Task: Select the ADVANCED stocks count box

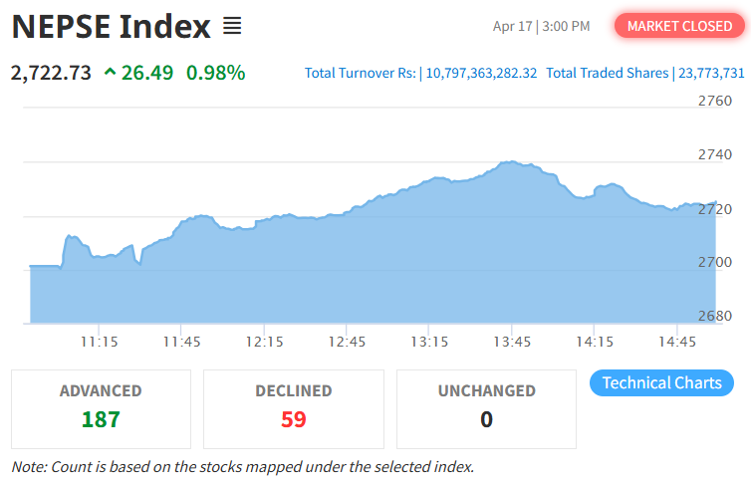Action: click(x=101, y=408)
